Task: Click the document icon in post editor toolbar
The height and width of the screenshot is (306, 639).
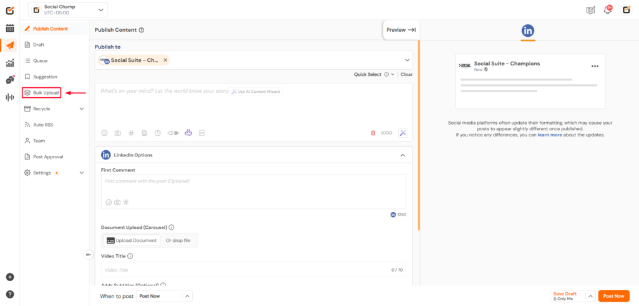Action: click(x=144, y=133)
